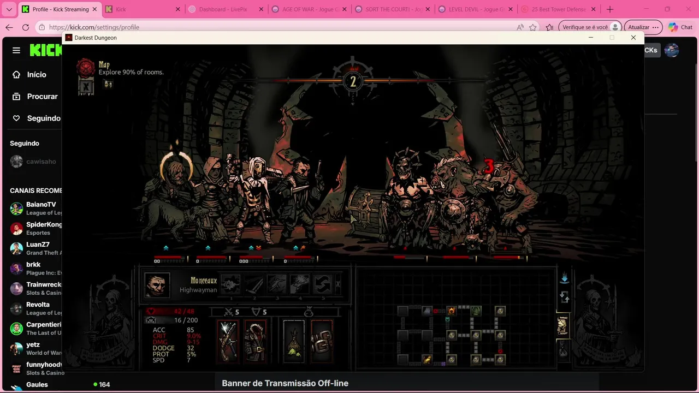Viewport: 699px width, 393px height.
Task: Switch to LEVEL DEVIL tab
Action: 475,9
